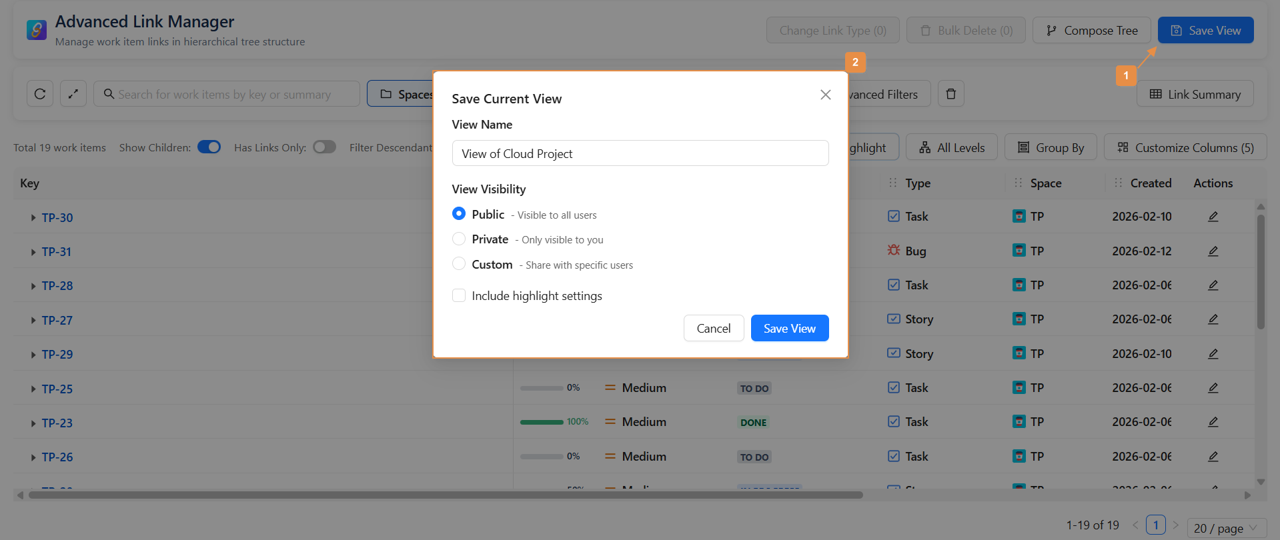1280x540 pixels.
Task: Click the TP-25 0% progress bar
Action: (542, 388)
